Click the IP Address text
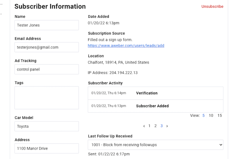Image resolution: width=234 pixels, height=159 pixels. point(113,73)
